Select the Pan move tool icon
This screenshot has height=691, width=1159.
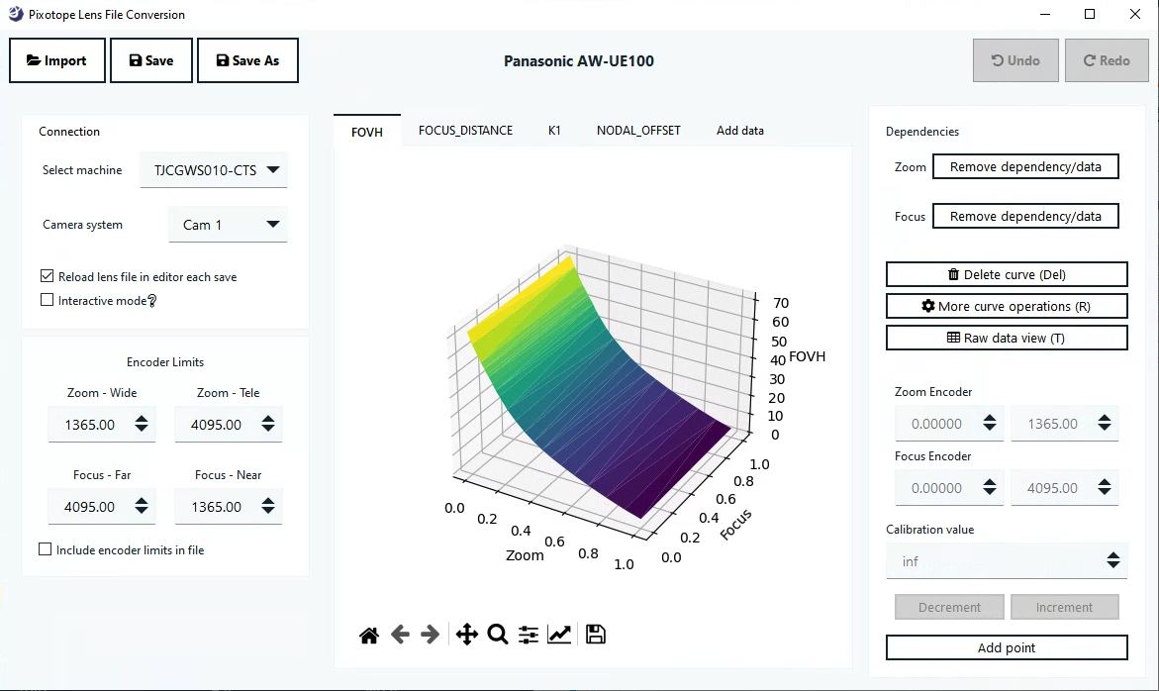(x=467, y=635)
